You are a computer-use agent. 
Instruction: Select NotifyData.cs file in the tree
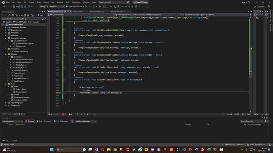coord(21,65)
